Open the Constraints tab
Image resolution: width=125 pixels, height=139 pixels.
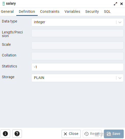(x=50, y=11)
